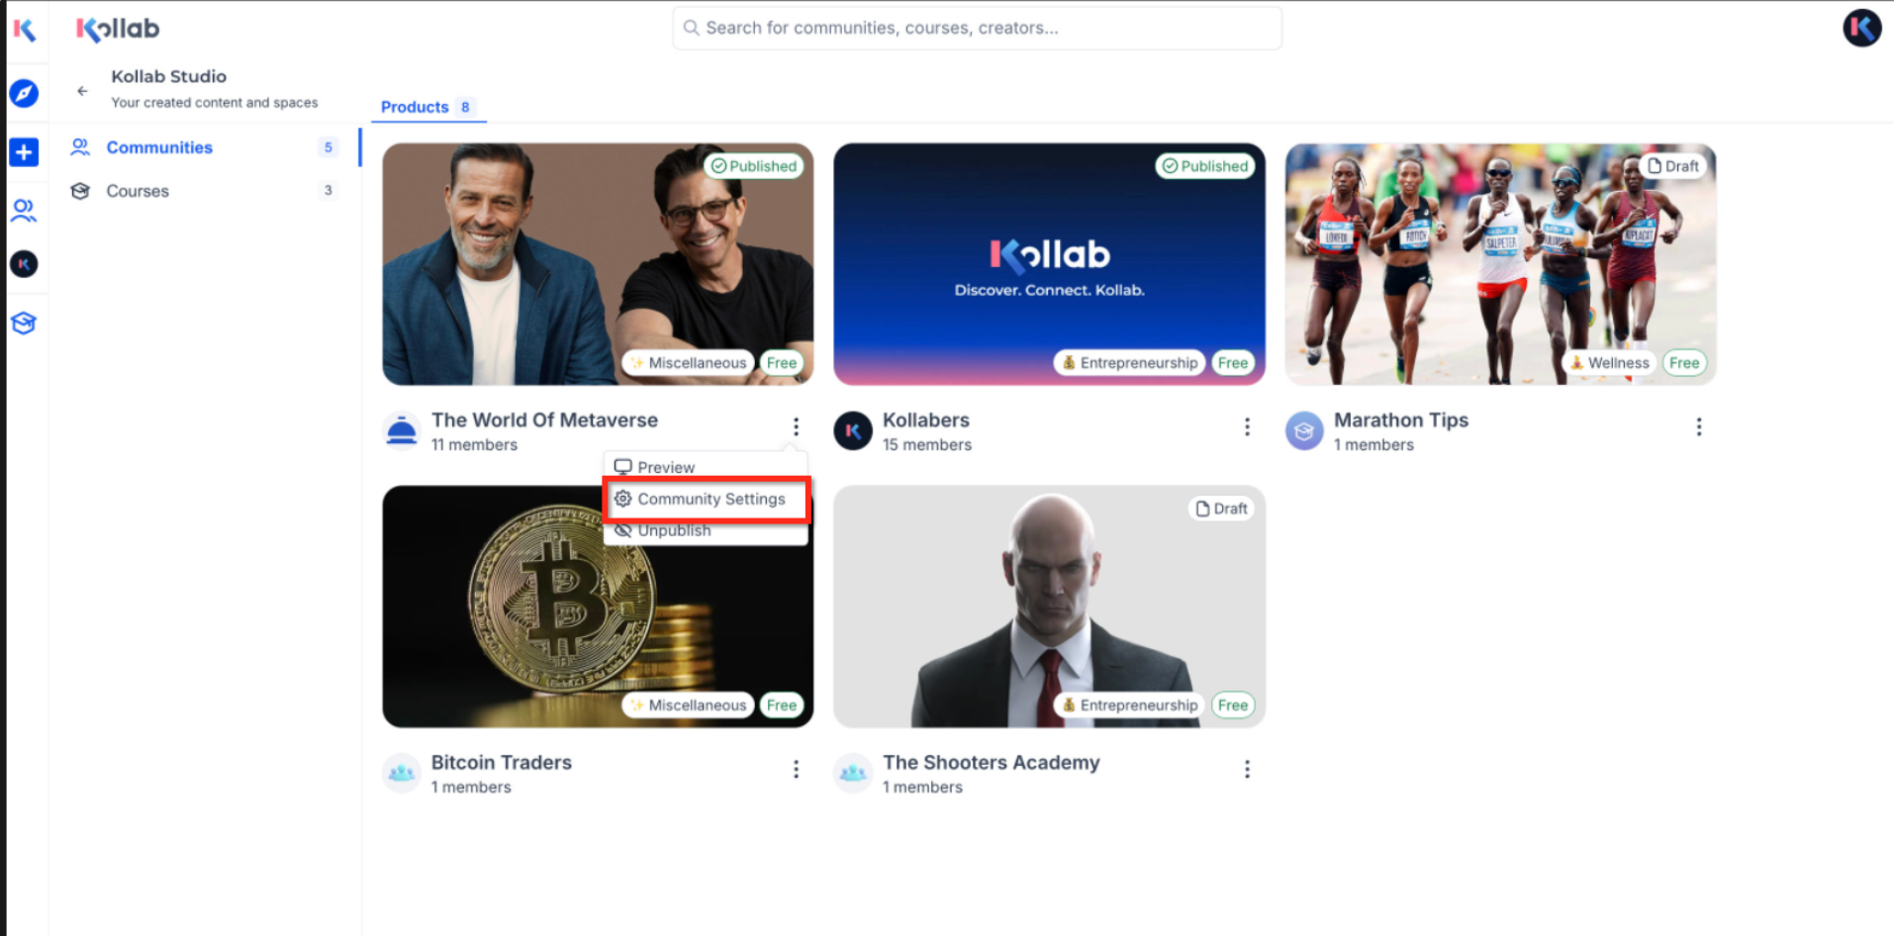Screen dimensions: 1894x936
Task: Open three-dot menu for The Shooters Academy
Action: click(x=1247, y=769)
